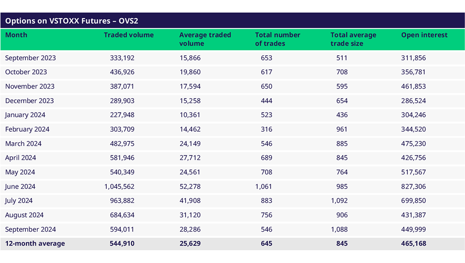
Task: Click the Open interest column header
Action: click(424, 35)
